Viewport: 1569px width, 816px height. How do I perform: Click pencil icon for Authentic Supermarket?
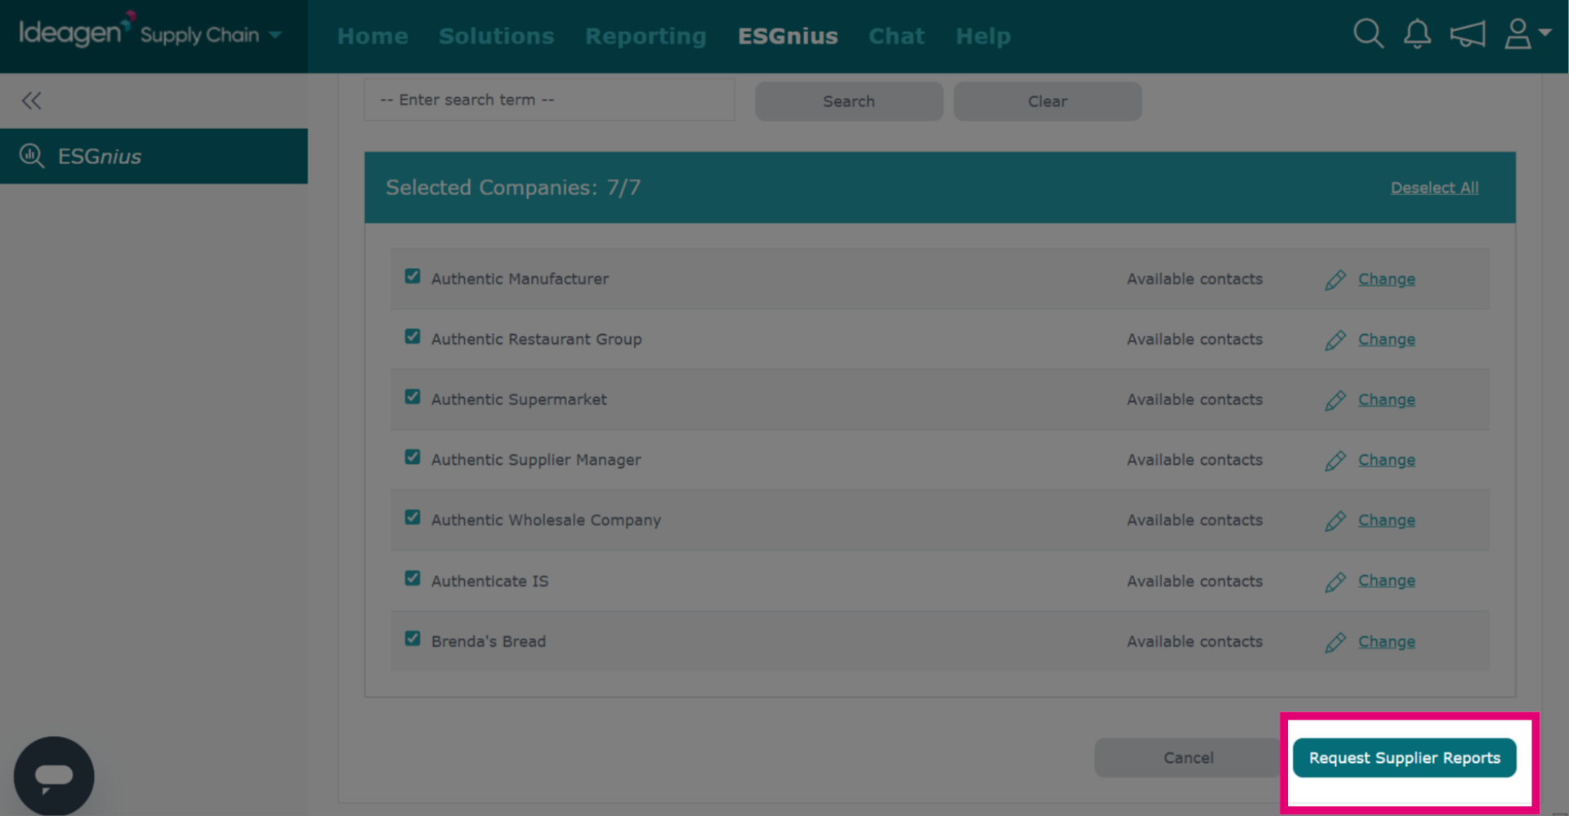click(1335, 401)
